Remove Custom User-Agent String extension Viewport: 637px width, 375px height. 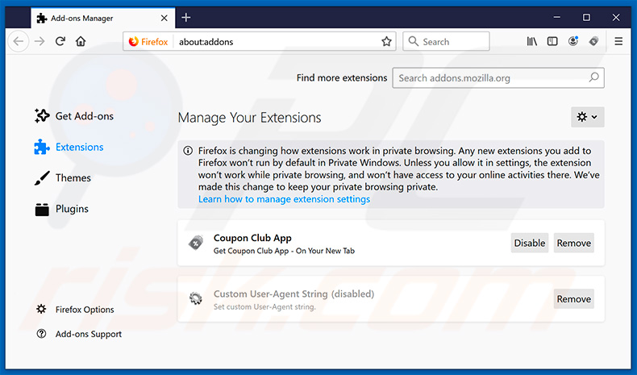[x=573, y=299]
